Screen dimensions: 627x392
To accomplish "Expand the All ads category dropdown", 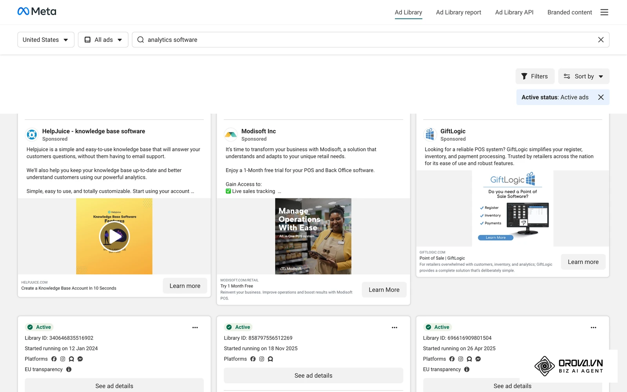I will [x=103, y=40].
